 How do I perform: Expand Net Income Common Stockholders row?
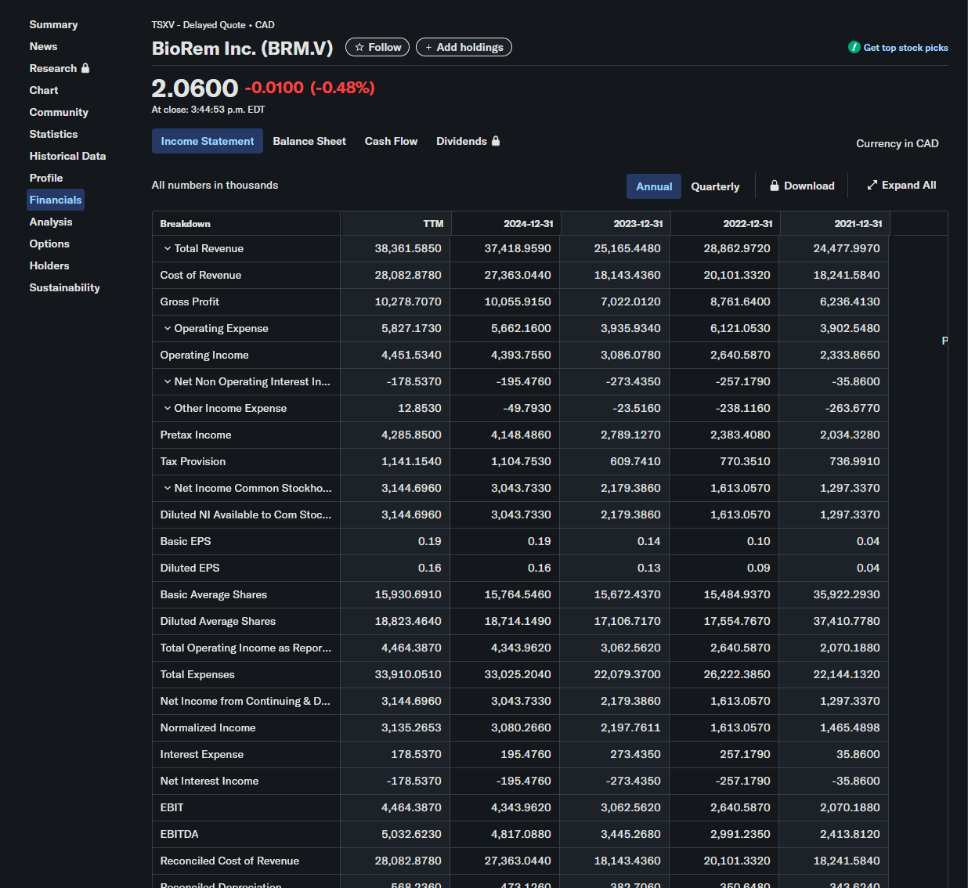click(167, 488)
